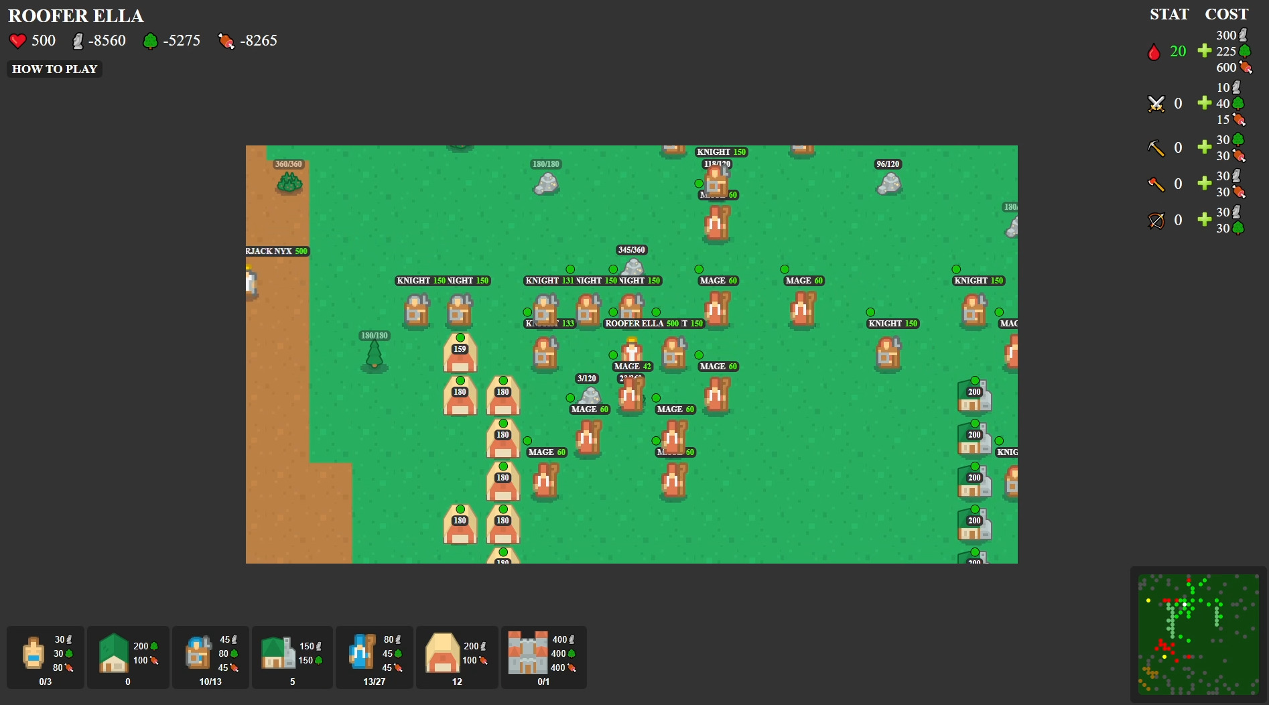This screenshot has width=1269, height=705.
Task: Click the red heart health icon
Action: coord(18,41)
